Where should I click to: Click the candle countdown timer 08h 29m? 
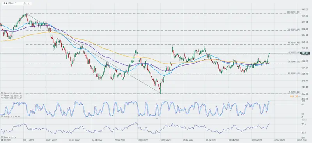point(296,97)
